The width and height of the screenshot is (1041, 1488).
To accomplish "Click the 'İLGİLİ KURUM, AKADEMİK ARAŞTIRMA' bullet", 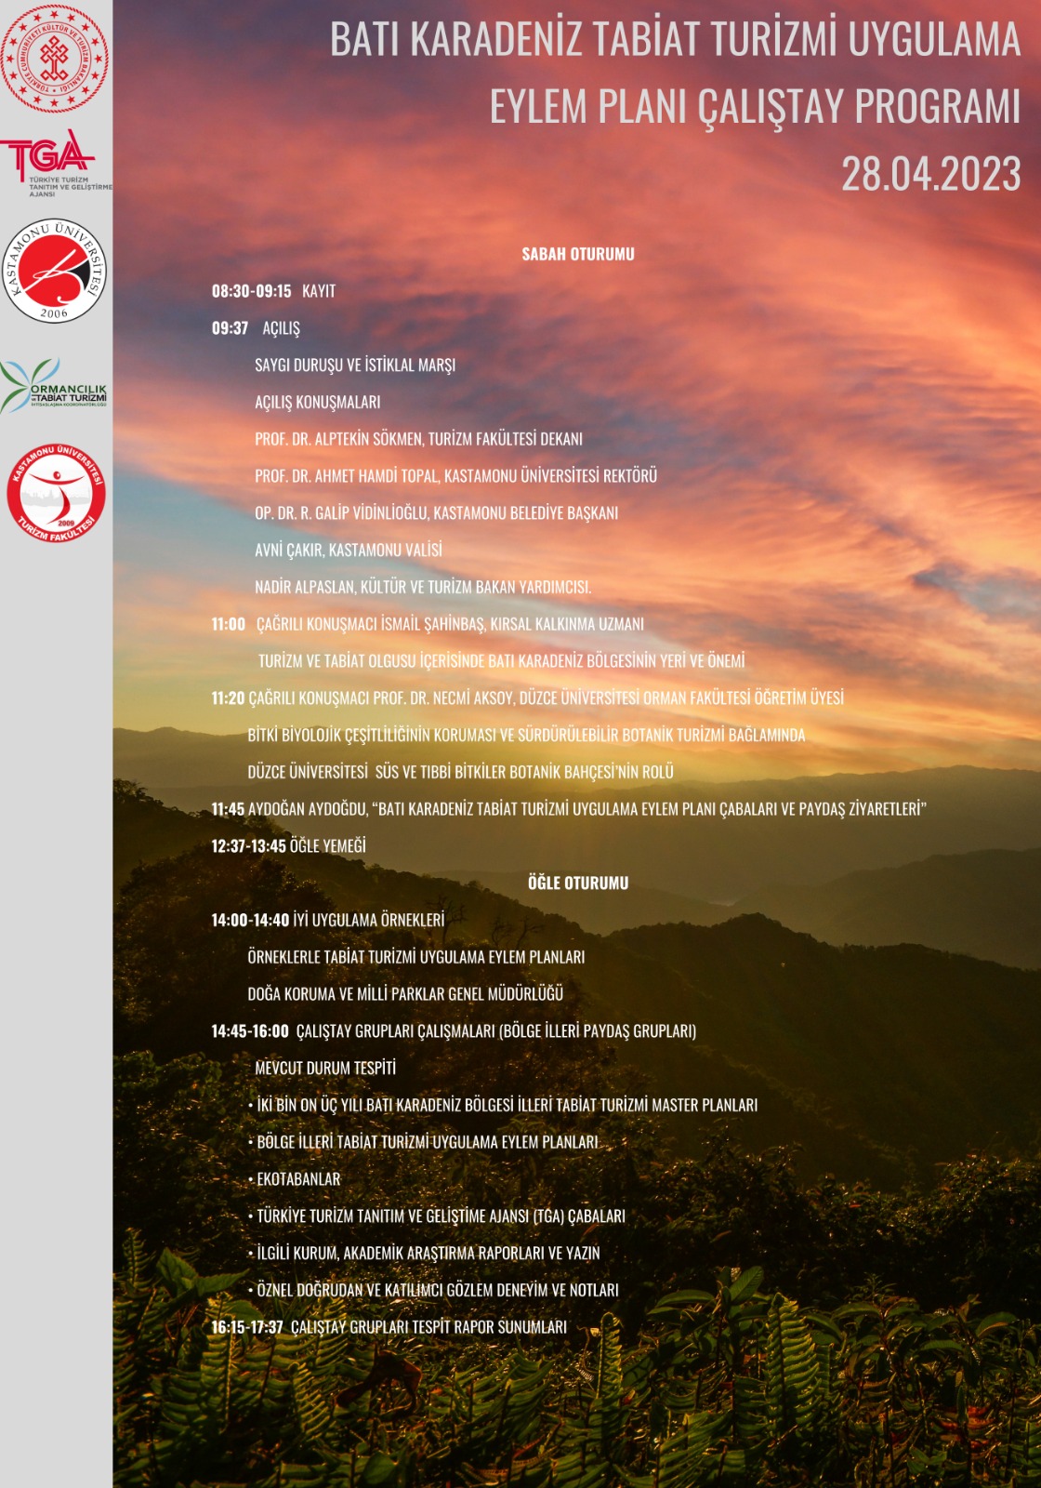I will pyautogui.click(x=424, y=1254).
